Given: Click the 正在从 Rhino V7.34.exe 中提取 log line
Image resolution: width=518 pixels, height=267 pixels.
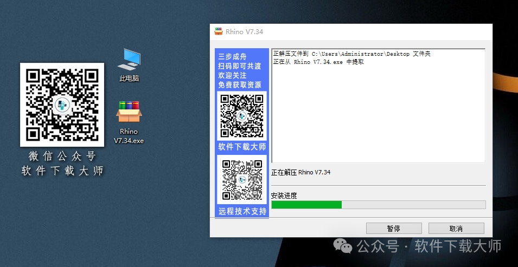Looking at the screenshot, I should coord(318,62).
